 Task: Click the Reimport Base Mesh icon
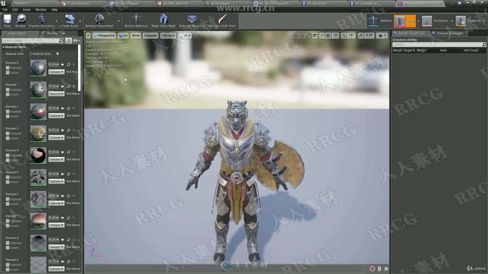[x=99, y=21]
